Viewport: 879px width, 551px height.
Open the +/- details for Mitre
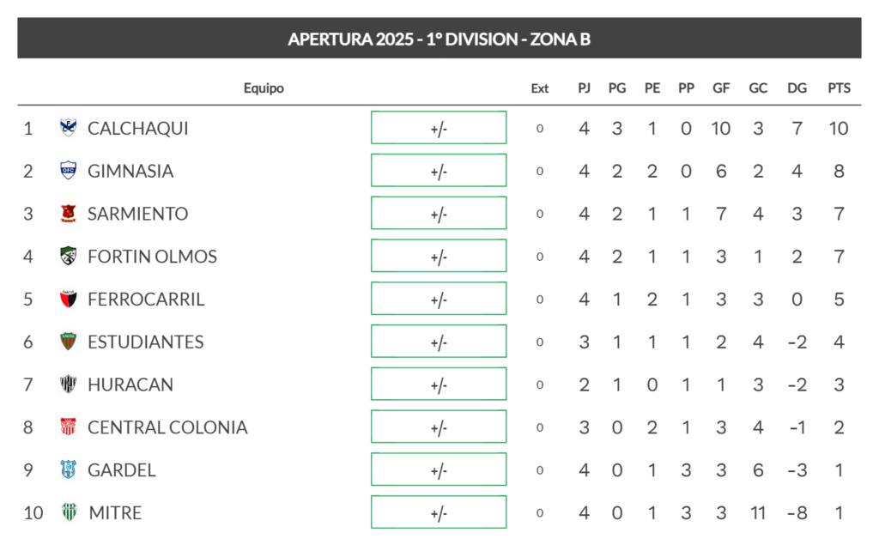coord(439,512)
